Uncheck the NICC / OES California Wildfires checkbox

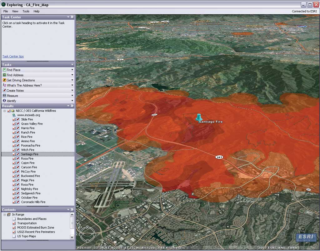[8, 111]
